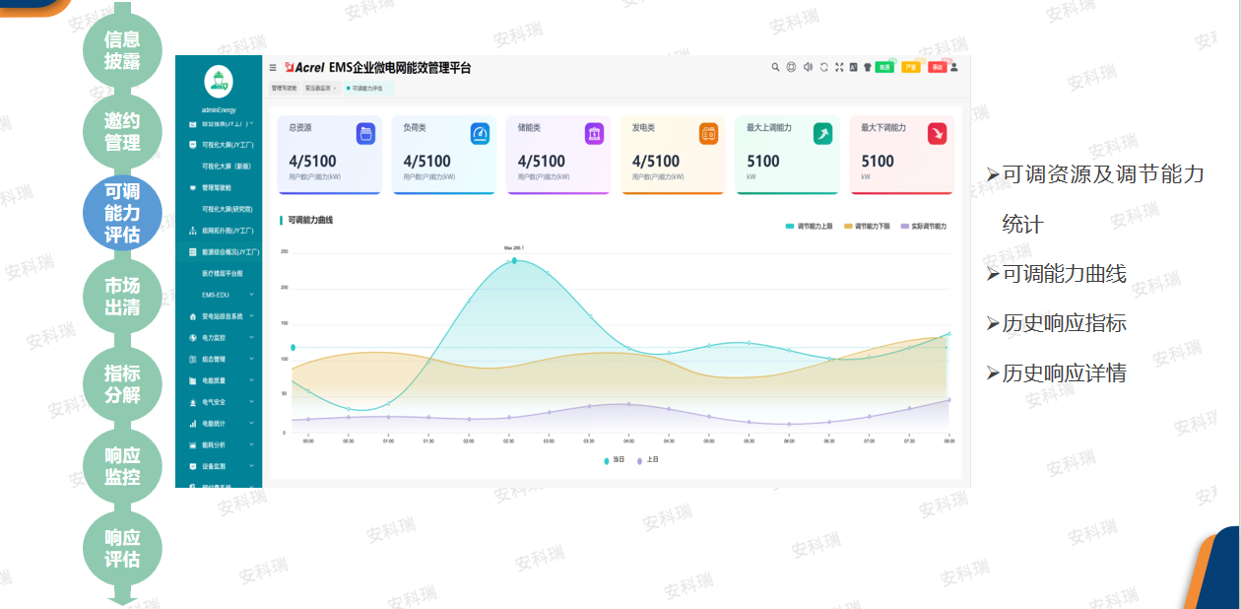Switch to the 管理驾驶舱 tab
Viewport: 1241px width, 609px height.
tap(284, 88)
